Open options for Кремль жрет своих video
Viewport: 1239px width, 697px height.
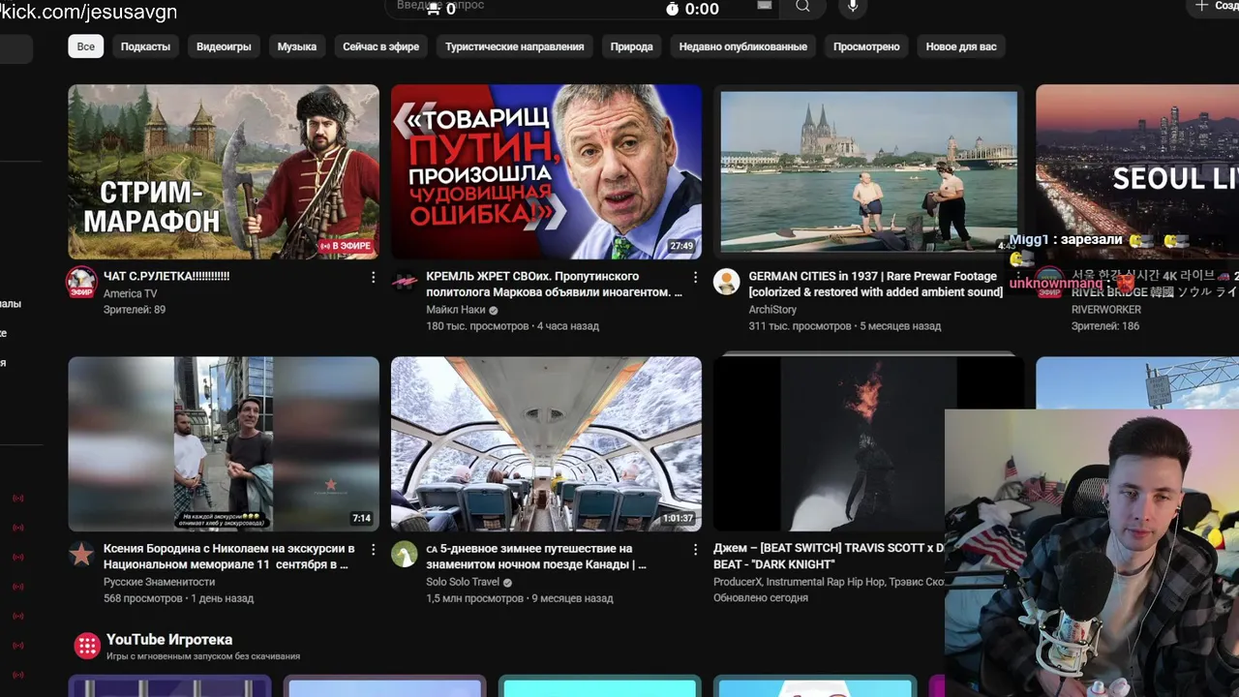695,277
